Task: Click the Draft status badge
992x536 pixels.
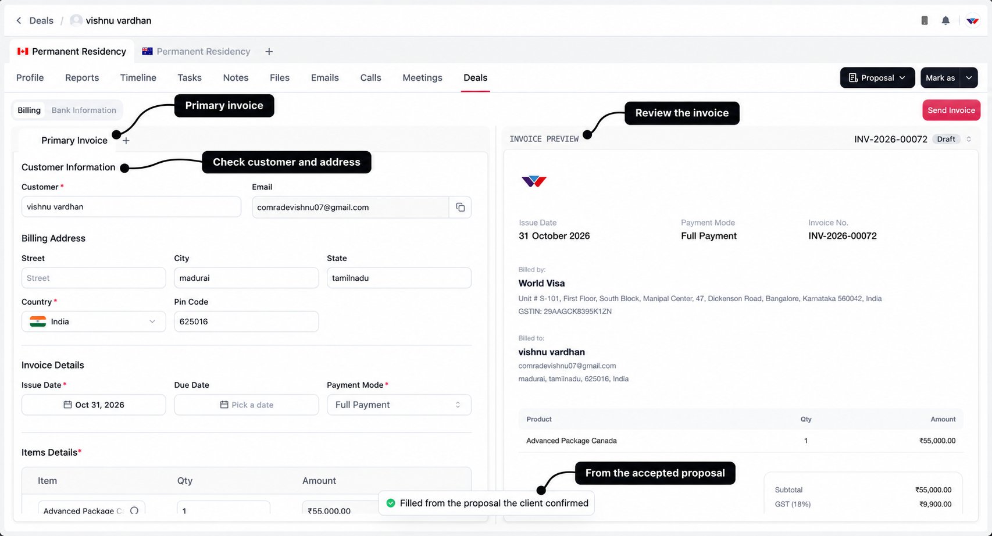Action: [946, 139]
